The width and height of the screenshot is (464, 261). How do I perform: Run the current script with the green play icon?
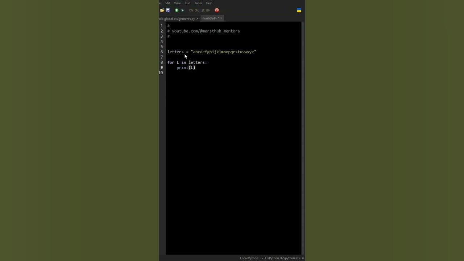coord(177,10)
